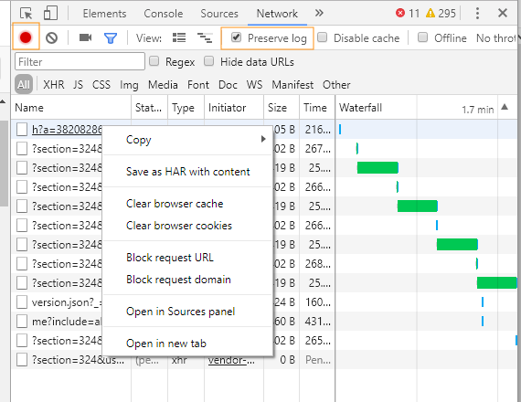Filter requests by CSS
This screenshot has height=402, width=521.
[x=101, y=85]
